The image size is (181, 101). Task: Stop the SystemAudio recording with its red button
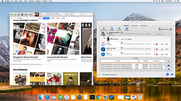(159, 34)
